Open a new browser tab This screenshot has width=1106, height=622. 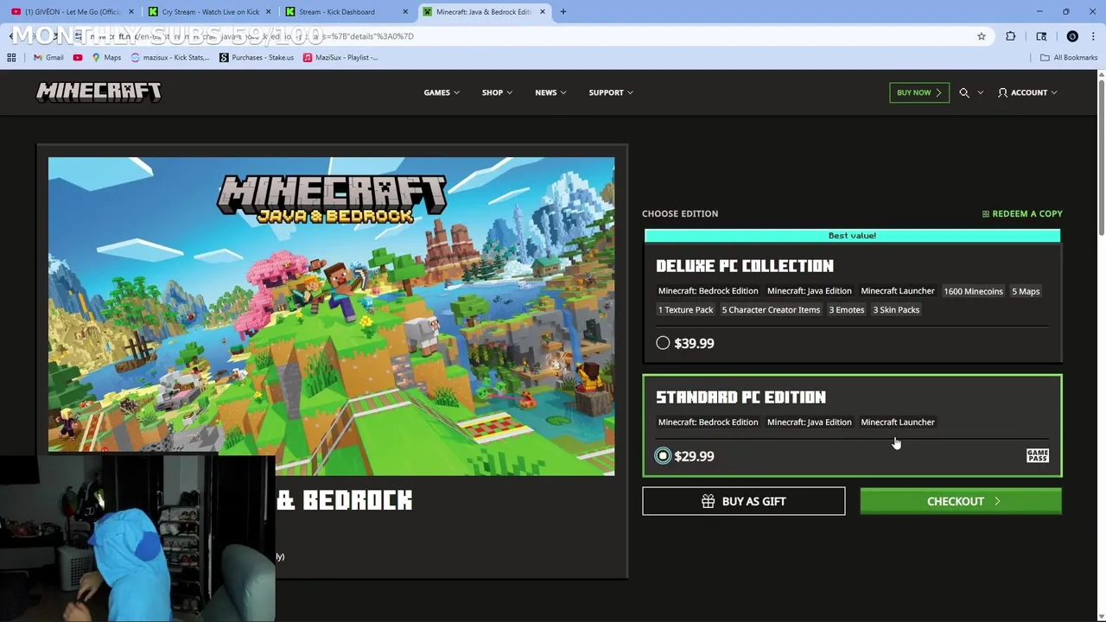tap(563, 11)
